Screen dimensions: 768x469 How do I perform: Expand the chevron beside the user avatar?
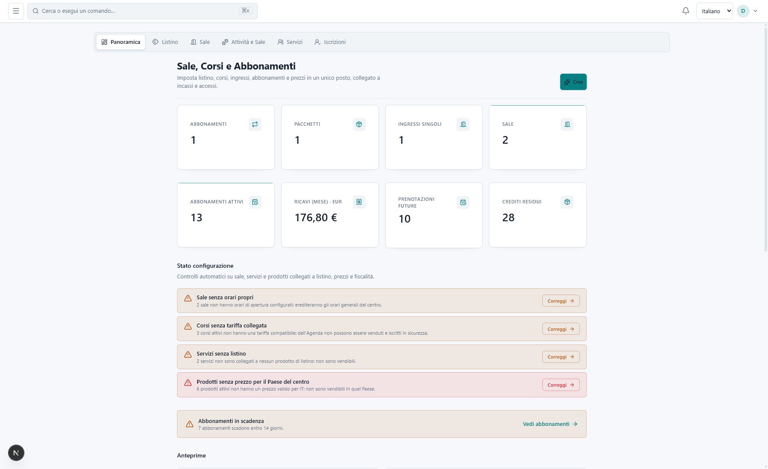[755, 11]
